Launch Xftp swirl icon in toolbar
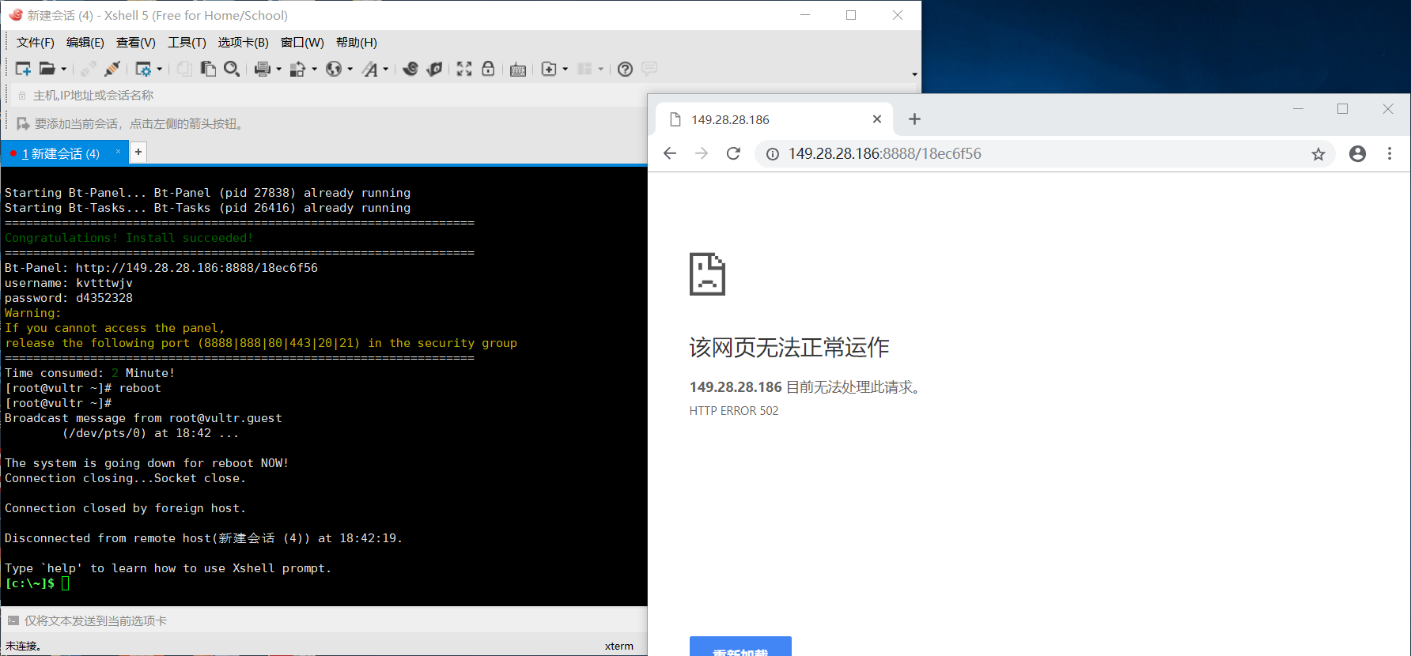Image resolution: width=1411 pixels, height=656 pixels. 410,69
